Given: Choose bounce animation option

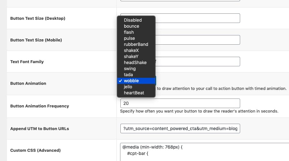Looking at the screenshot, I should (x=136, y=26).
